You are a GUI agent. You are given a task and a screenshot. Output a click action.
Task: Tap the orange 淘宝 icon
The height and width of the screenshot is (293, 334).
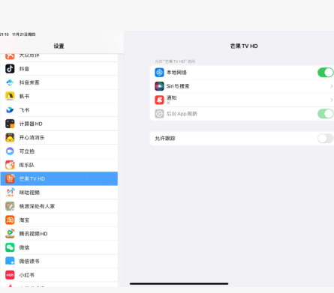click(10, 220)
